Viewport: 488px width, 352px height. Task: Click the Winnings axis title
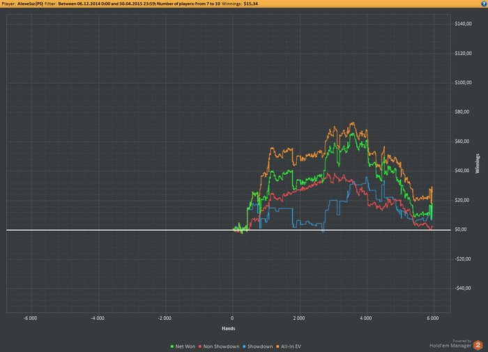[x=478, y=164]
